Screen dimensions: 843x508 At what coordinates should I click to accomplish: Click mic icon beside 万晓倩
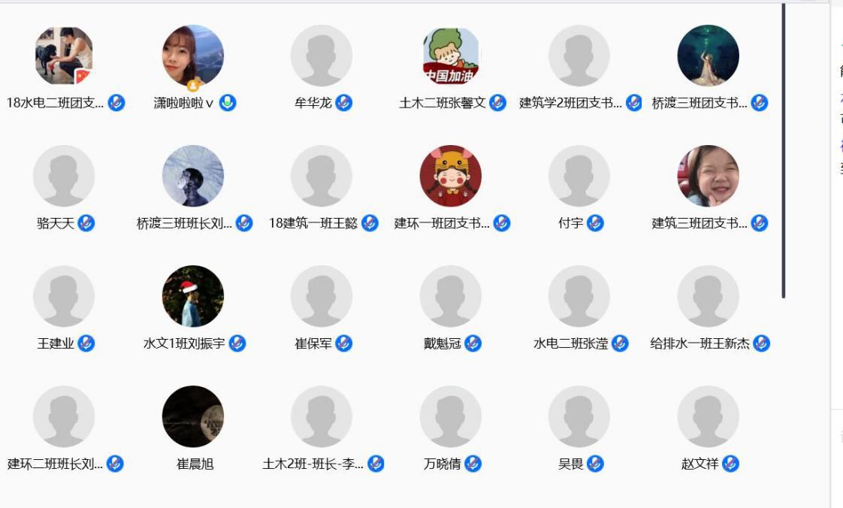[473, 464]
